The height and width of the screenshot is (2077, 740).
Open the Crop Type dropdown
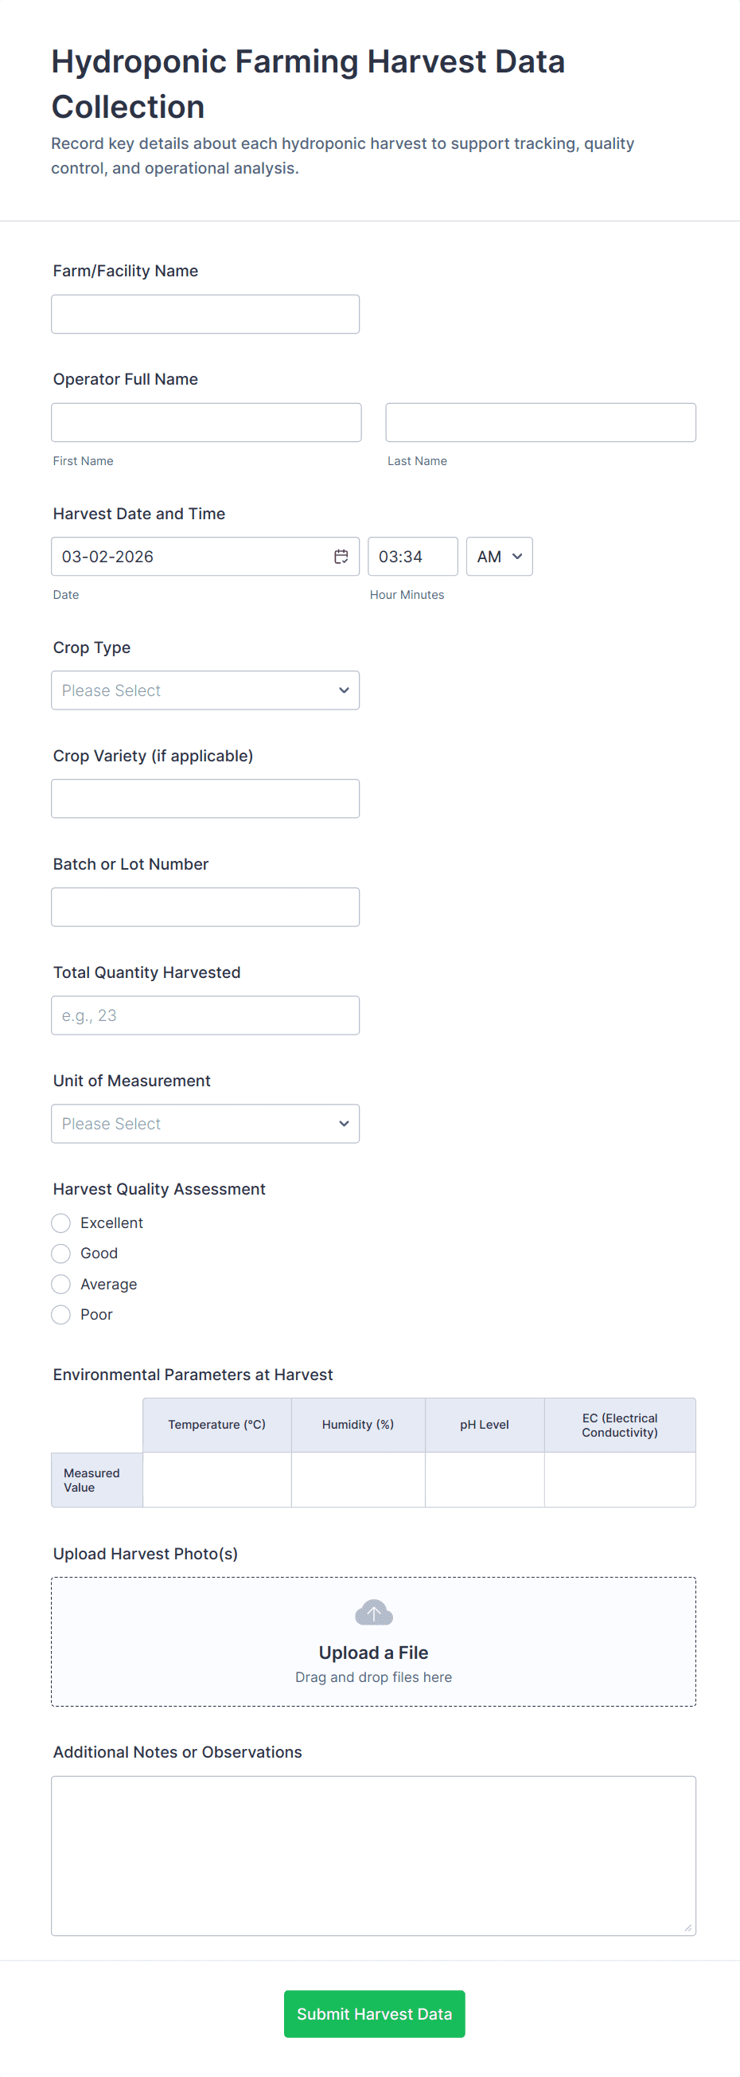click(205, 690)
